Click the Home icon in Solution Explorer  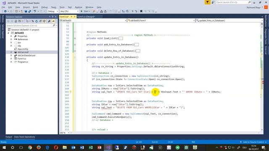pyautogui.click(x=16, y=21)
